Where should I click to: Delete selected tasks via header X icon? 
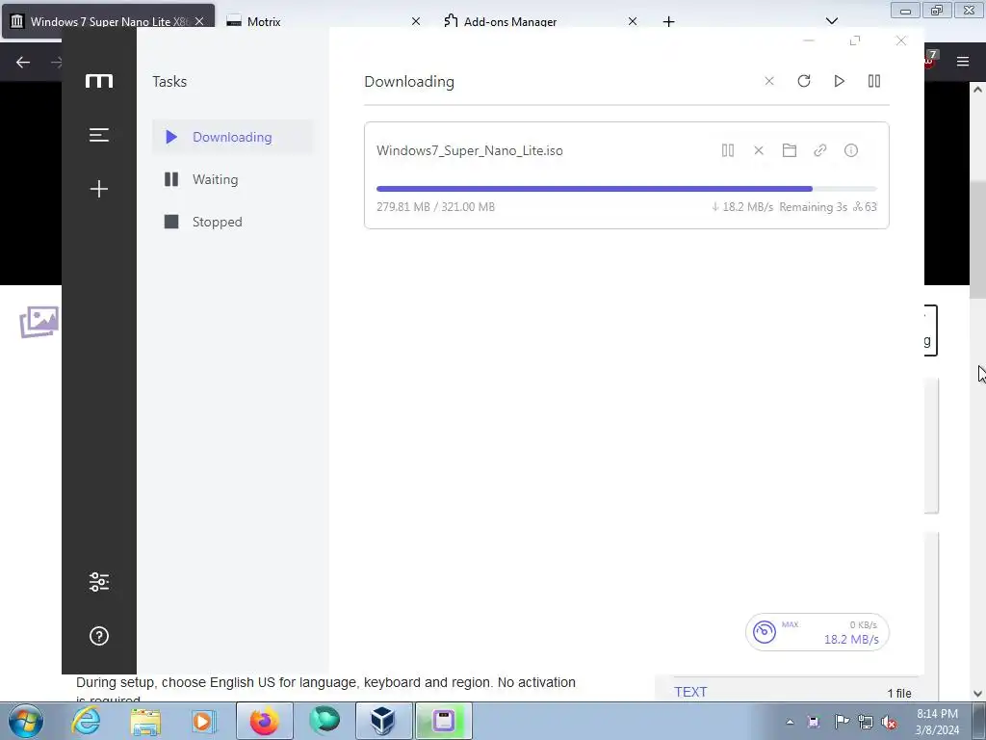(x=769, y=81)
